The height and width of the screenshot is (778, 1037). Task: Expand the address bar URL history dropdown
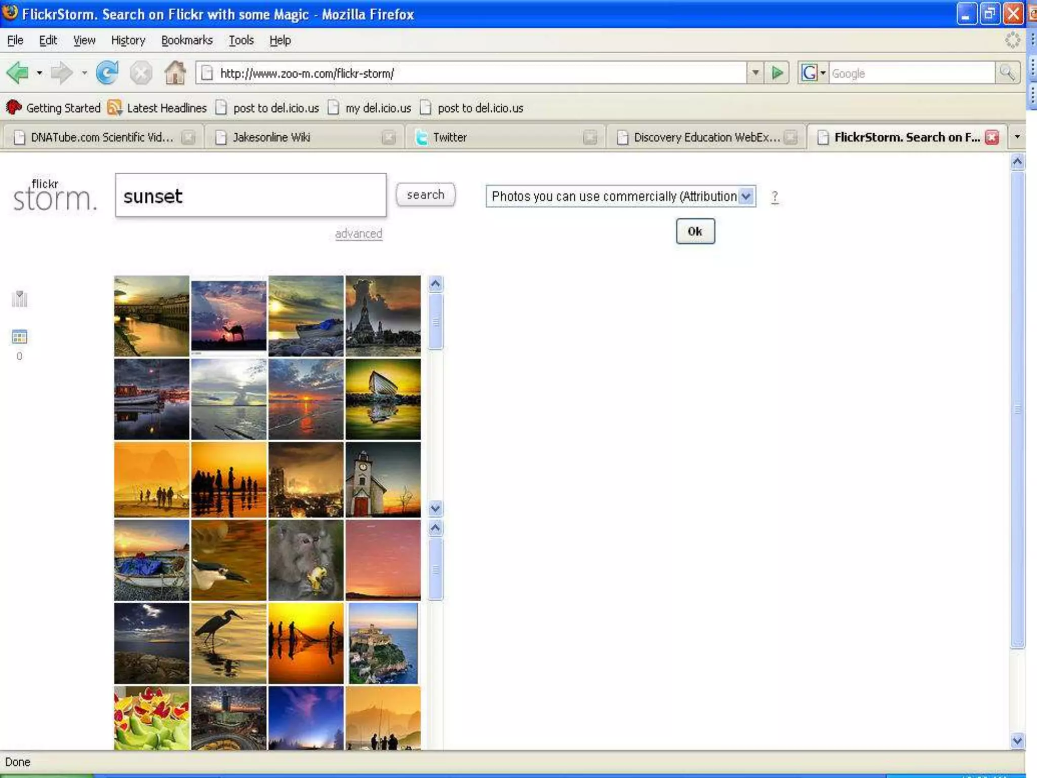point(755,73)
